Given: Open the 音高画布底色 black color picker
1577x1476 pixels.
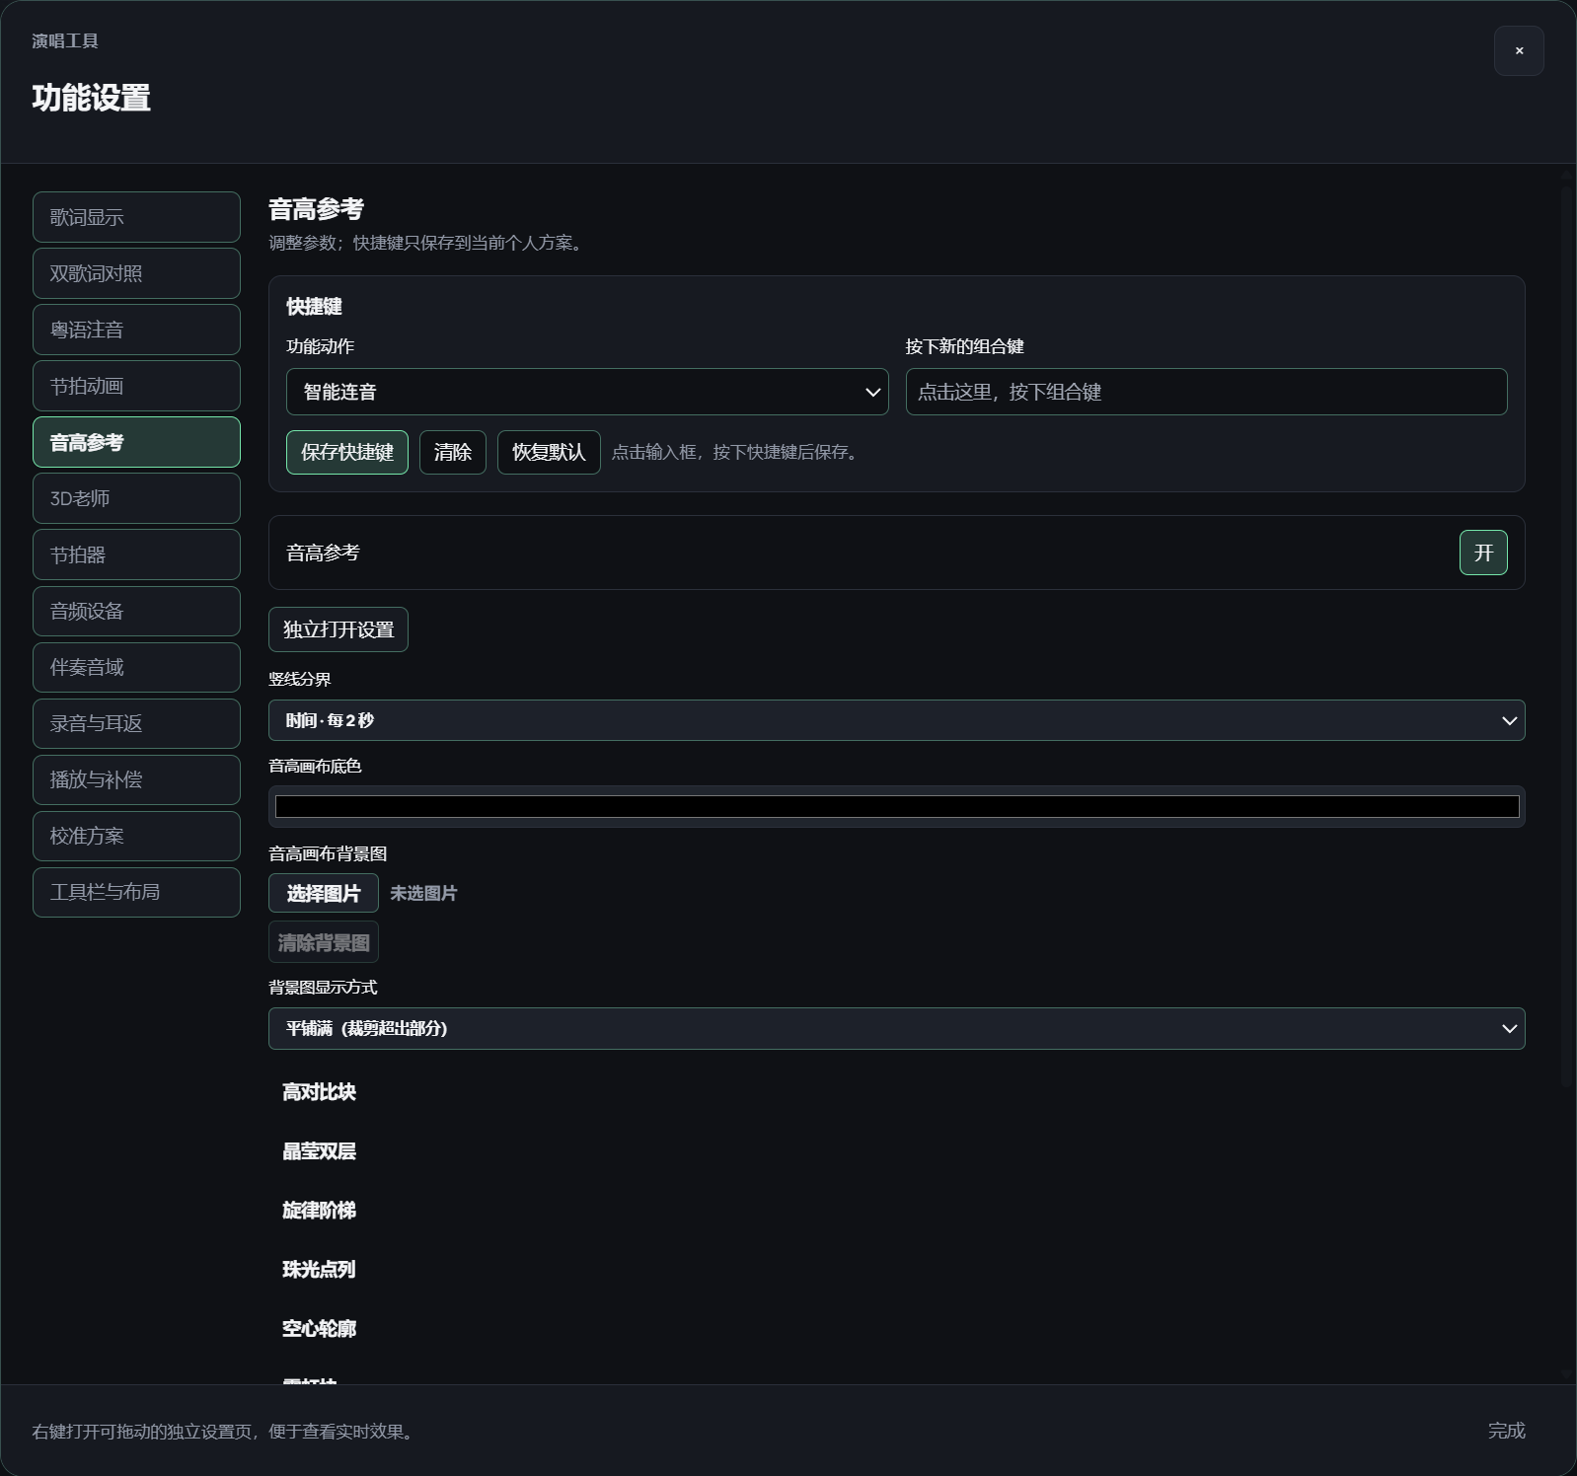Looking at the screenshot, I should [896, 807].
